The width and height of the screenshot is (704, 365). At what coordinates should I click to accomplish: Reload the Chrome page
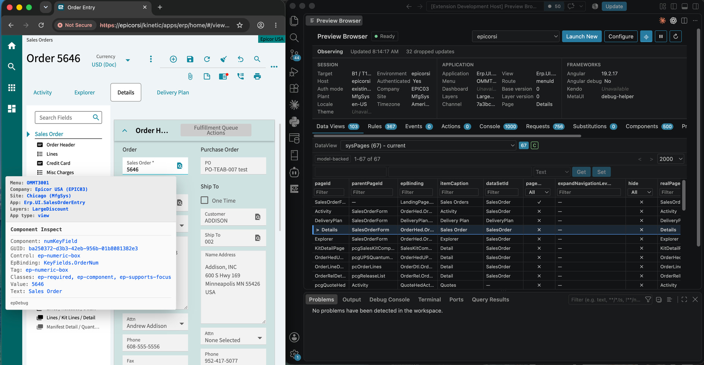[41, 25]
